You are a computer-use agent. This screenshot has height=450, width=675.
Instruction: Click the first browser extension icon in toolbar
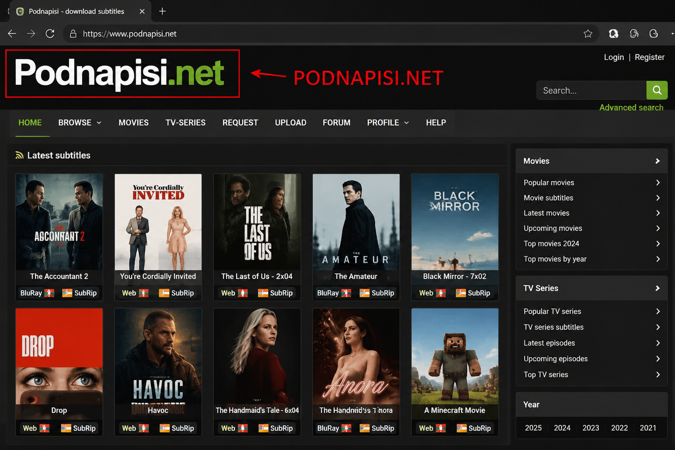tap(613, 34)
